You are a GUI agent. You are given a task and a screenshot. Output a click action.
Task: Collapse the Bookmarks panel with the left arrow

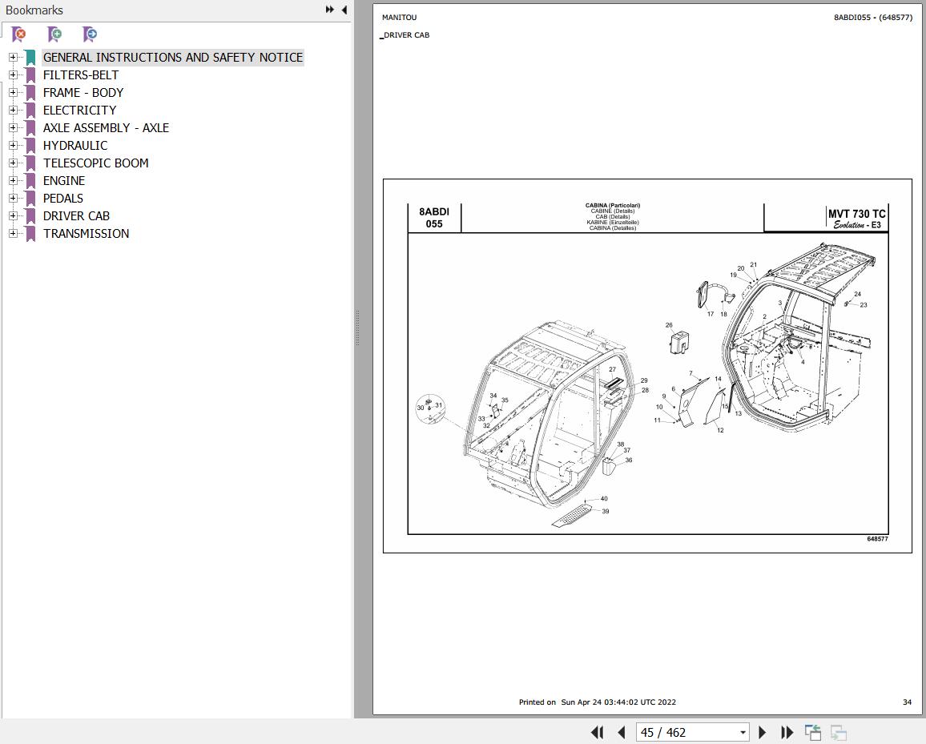click(x=344, y=10)
